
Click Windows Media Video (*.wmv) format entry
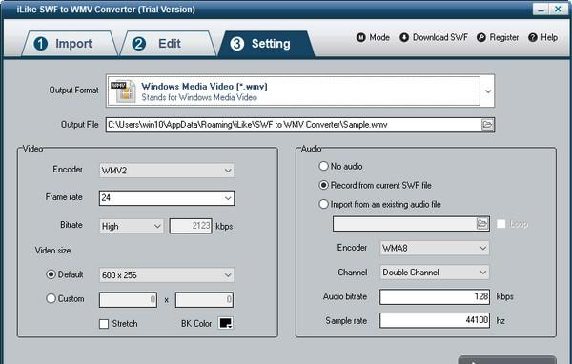[x=295, y=91]
